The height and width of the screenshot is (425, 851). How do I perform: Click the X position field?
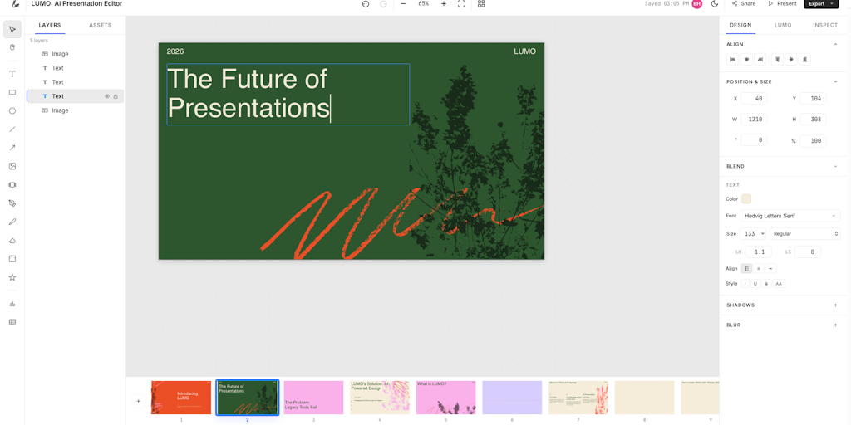pos(754,99)
